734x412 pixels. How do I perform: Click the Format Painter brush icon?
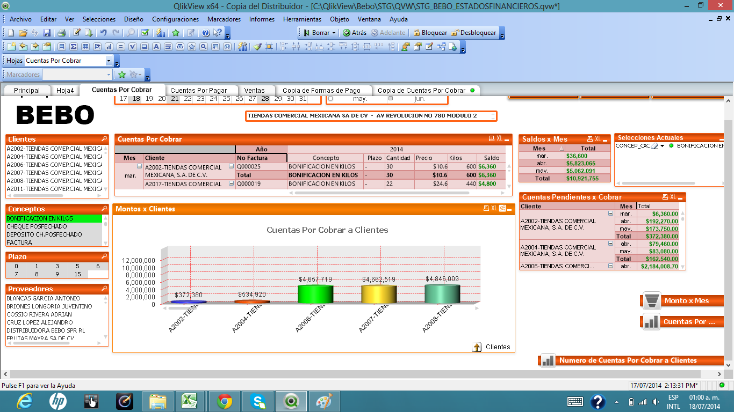[x=257, y=47]
